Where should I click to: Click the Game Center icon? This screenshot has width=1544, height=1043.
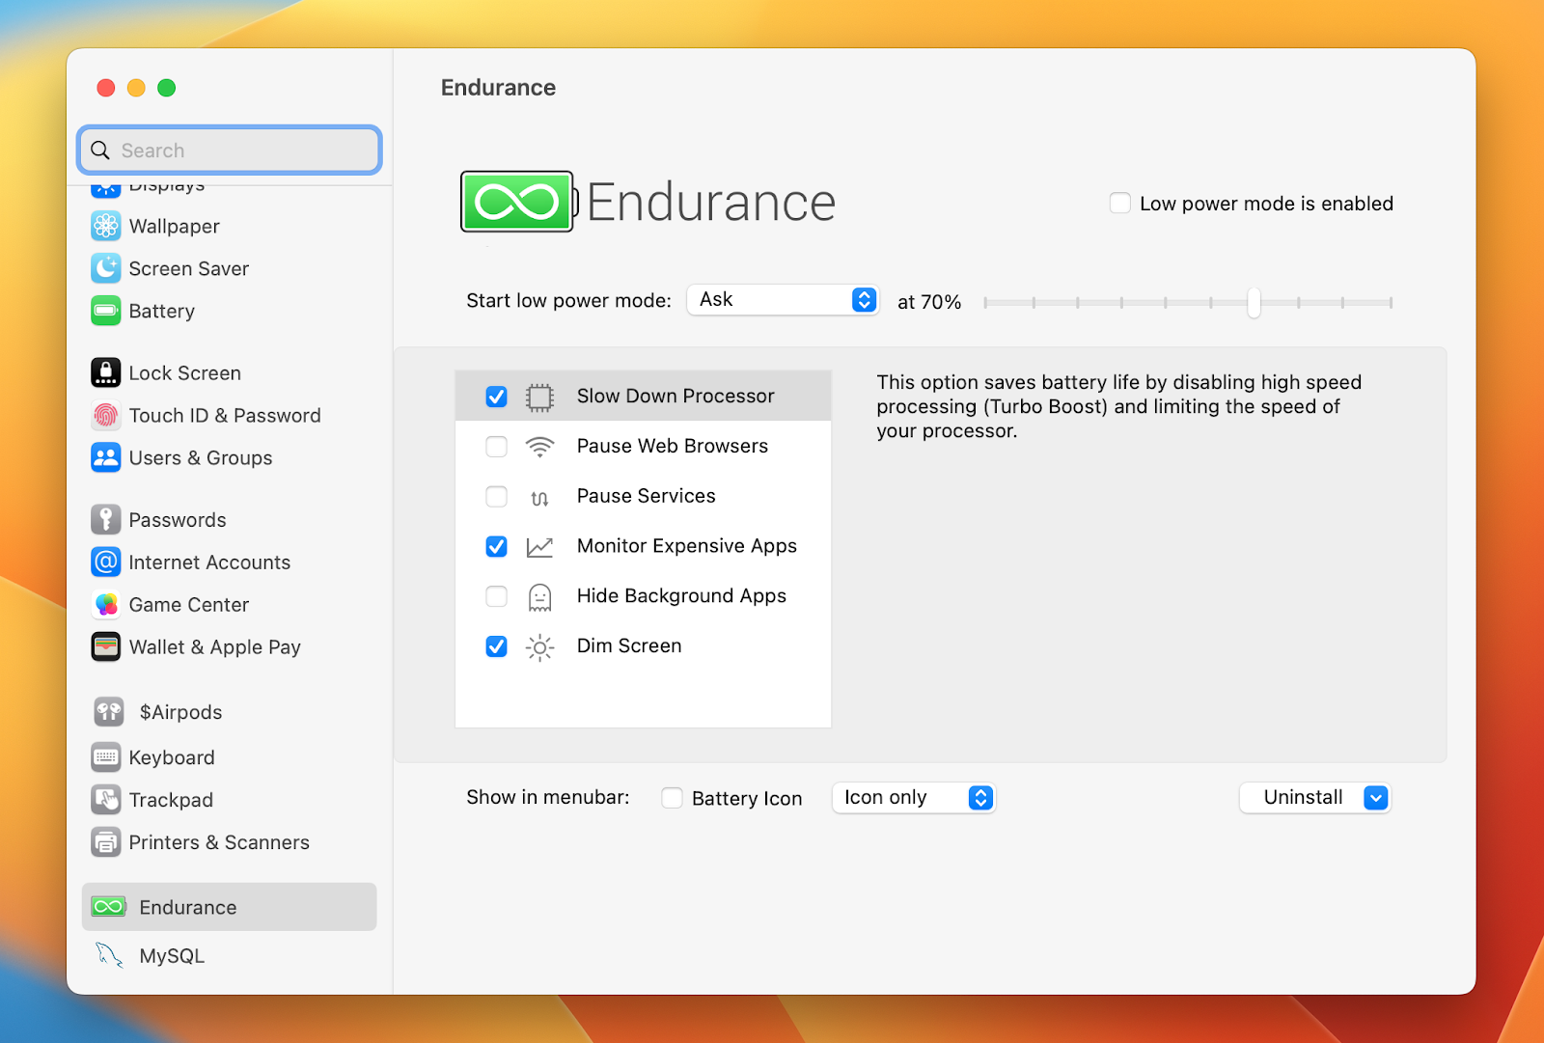(x=106, y=604)
